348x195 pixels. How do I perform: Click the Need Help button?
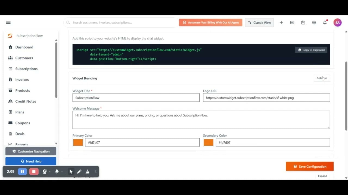coord(31,161)
